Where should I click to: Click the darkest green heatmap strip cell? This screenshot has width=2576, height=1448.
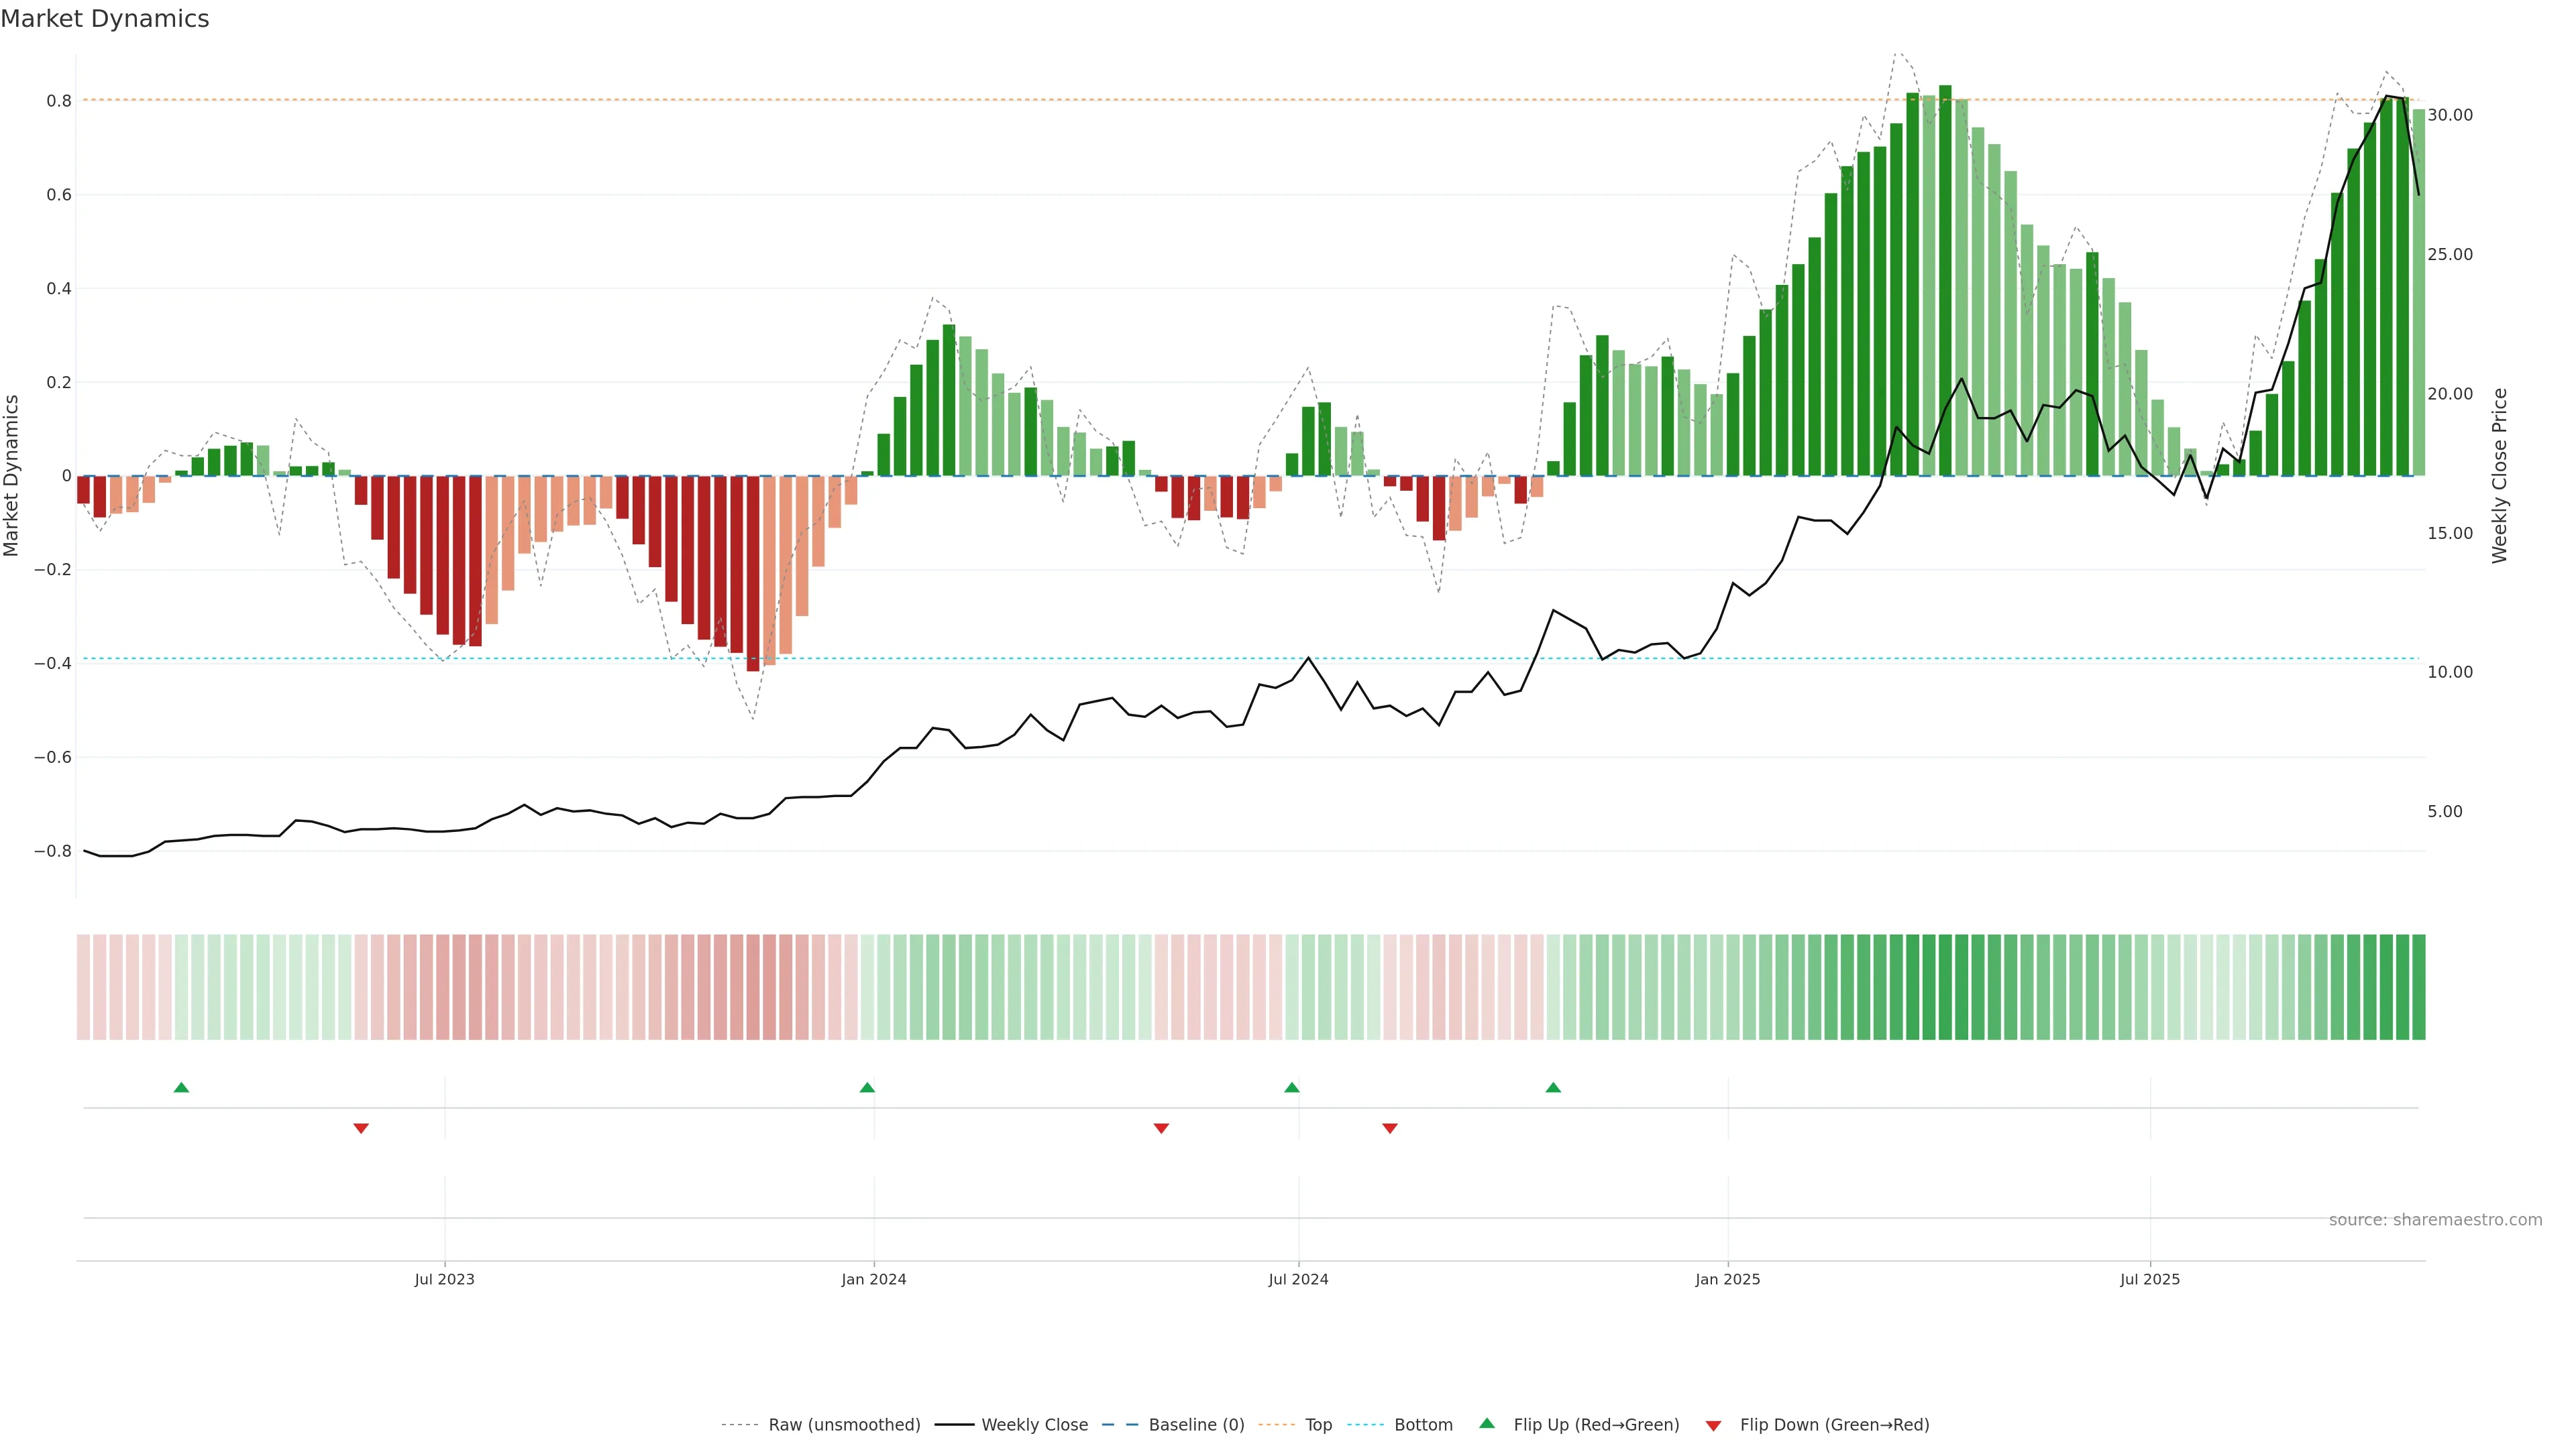(1945, 987)
